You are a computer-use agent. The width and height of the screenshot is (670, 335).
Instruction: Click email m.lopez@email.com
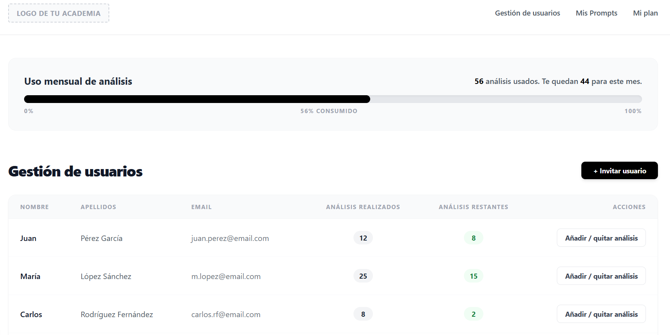226,276
